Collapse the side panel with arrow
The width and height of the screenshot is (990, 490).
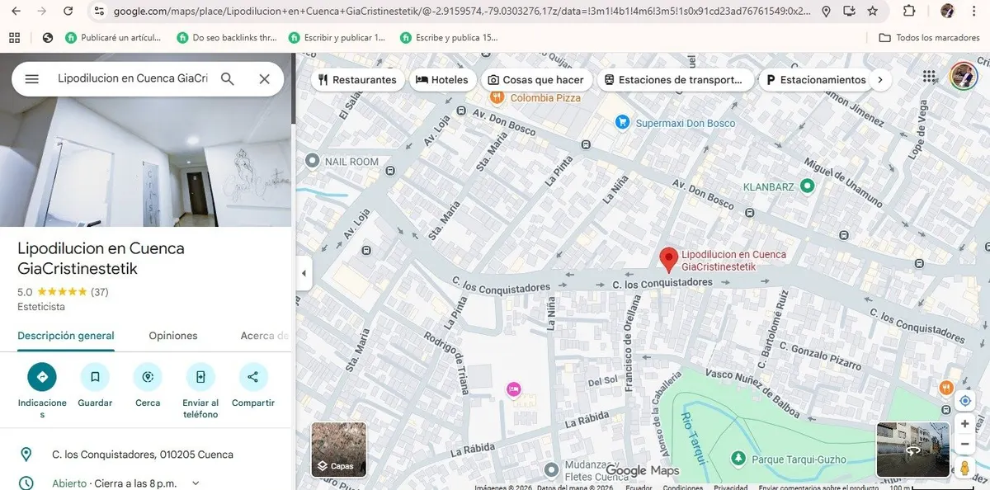pos(304,273)
